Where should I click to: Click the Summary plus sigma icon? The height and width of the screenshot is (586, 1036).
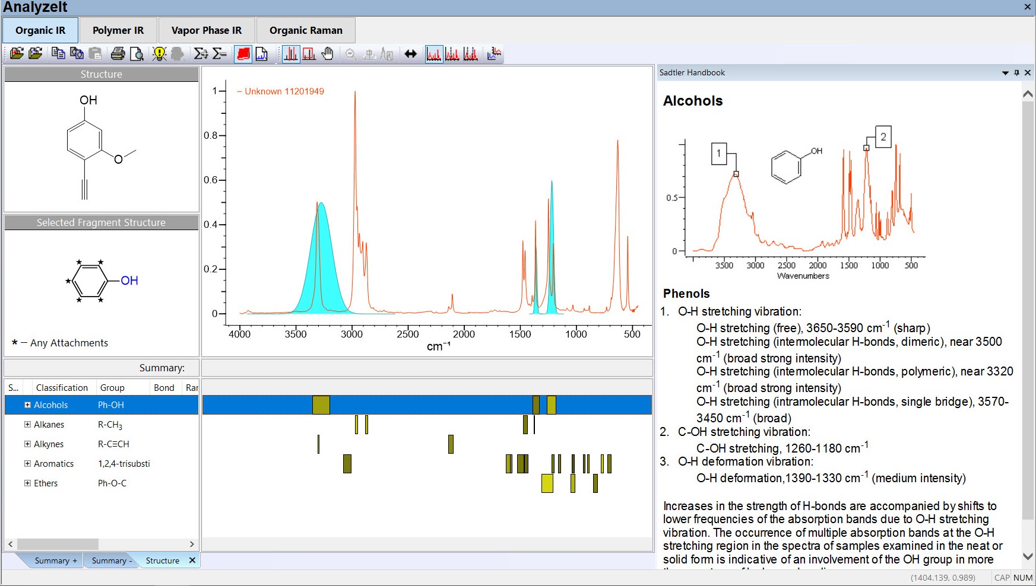point(201,54)
